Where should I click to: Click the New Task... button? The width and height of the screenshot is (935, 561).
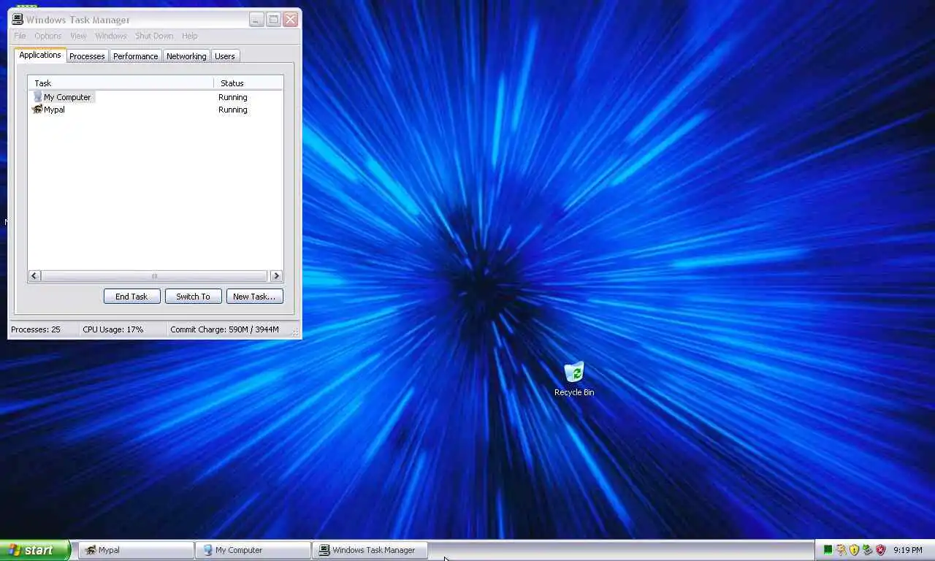(x=254, y=297)
